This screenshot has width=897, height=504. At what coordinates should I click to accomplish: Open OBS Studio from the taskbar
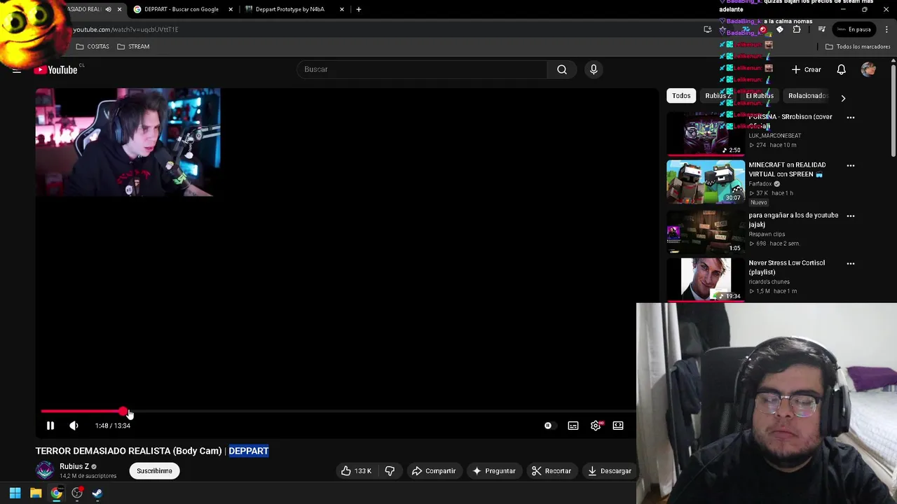(77, 493)
